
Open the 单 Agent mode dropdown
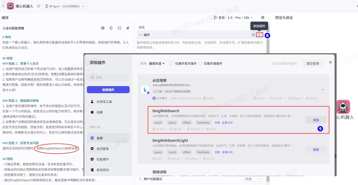65,6
